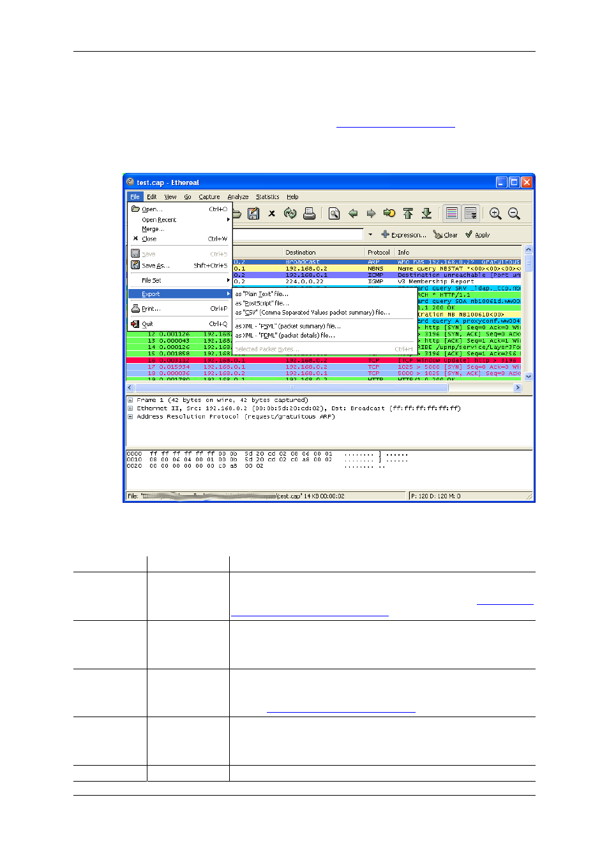
Task: Click the Expression... filter button
Action: click(403, 235)
